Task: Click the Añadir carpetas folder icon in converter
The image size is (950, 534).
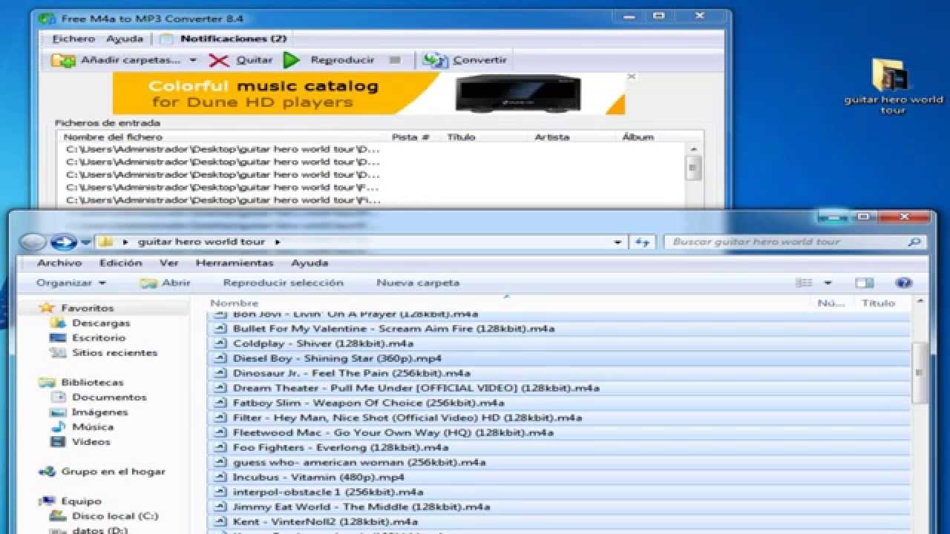Action: (x=62, y=60)
